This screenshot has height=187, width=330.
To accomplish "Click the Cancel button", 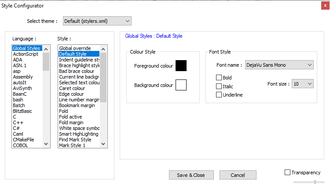I will pos(238,175).
